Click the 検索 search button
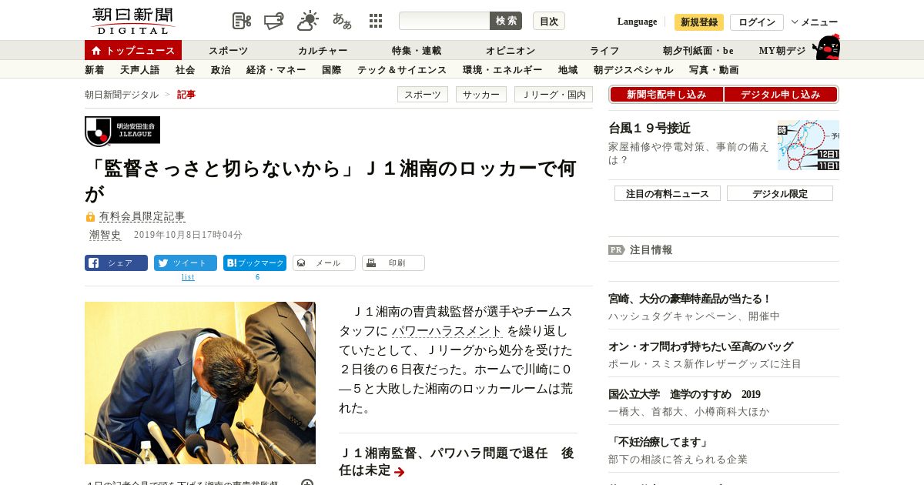The image size is (924, 485). (506, 21)
